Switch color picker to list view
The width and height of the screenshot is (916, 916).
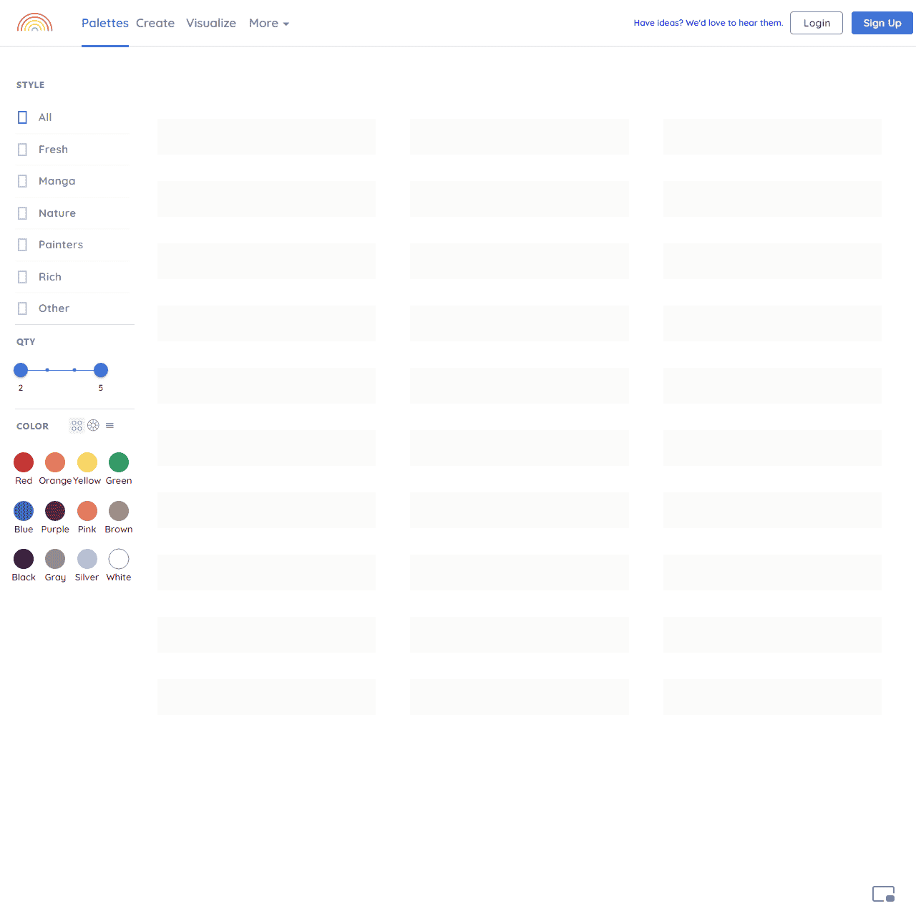coord(109,426)
